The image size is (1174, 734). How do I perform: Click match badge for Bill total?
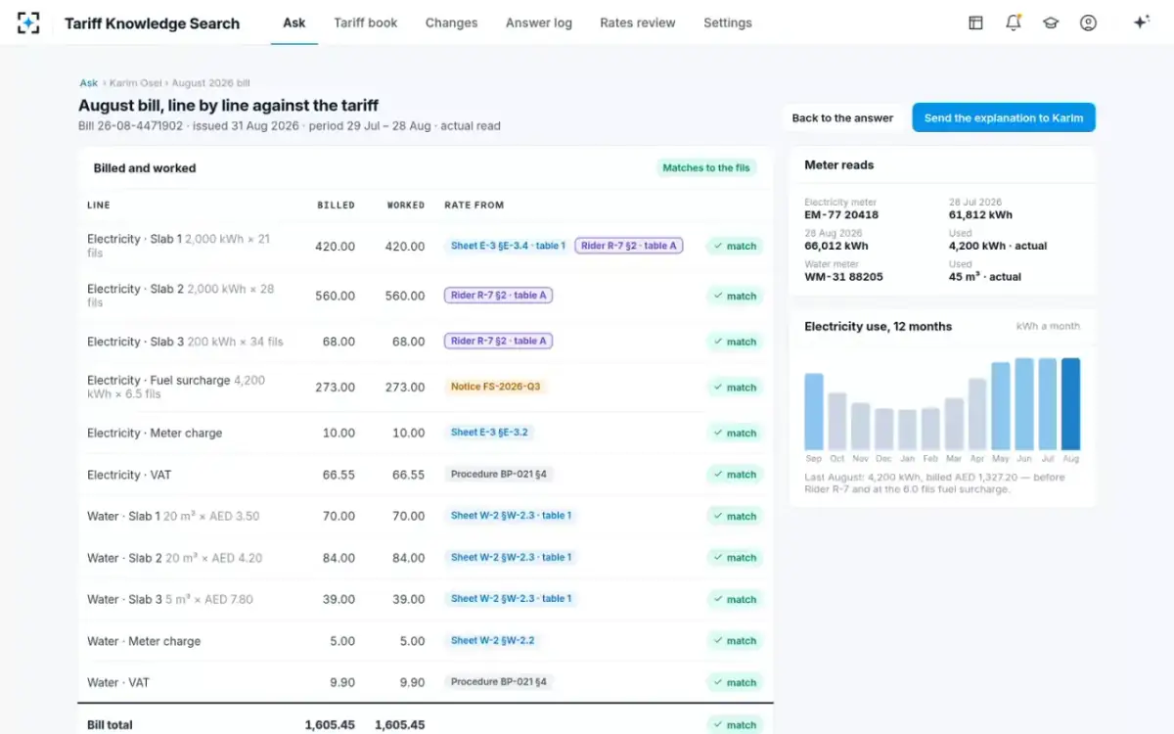735,725
